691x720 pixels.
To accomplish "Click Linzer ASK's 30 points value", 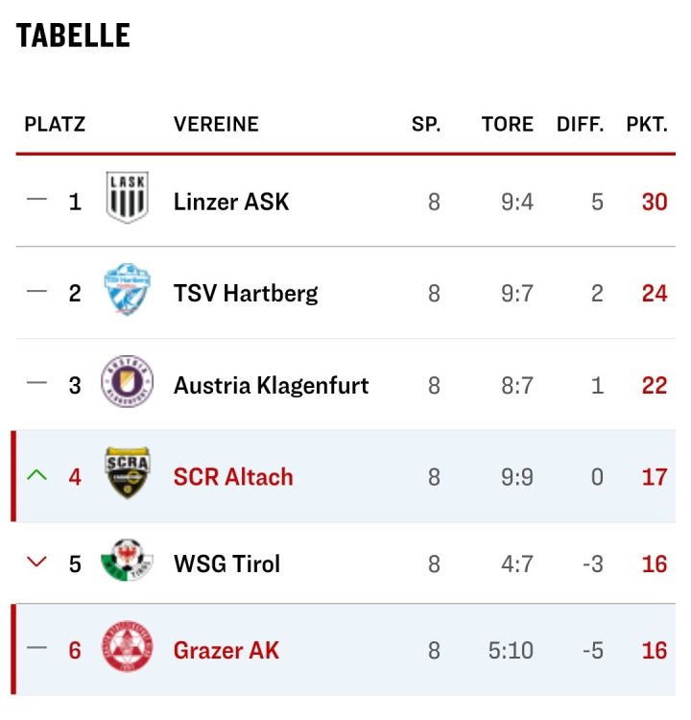I will (x=654, y=202).
